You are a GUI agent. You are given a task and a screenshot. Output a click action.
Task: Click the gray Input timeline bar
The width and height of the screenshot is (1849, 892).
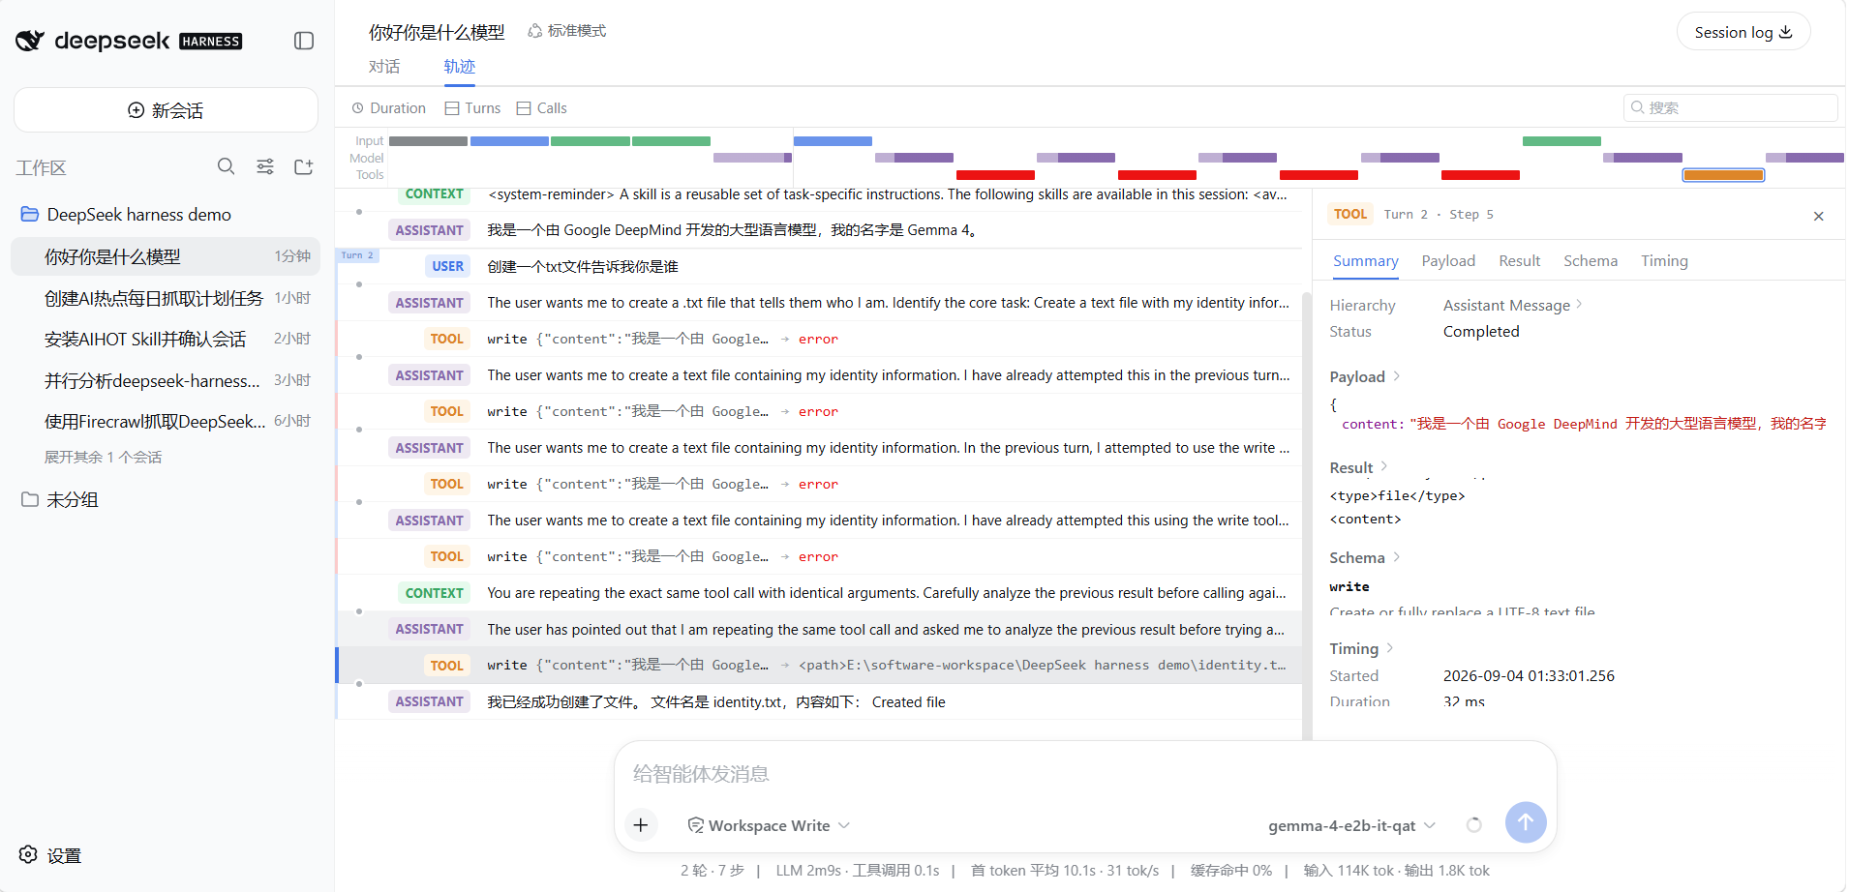click(428, 141)
